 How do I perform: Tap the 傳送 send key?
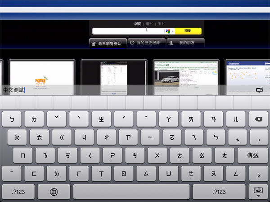[x=252, y=155]
